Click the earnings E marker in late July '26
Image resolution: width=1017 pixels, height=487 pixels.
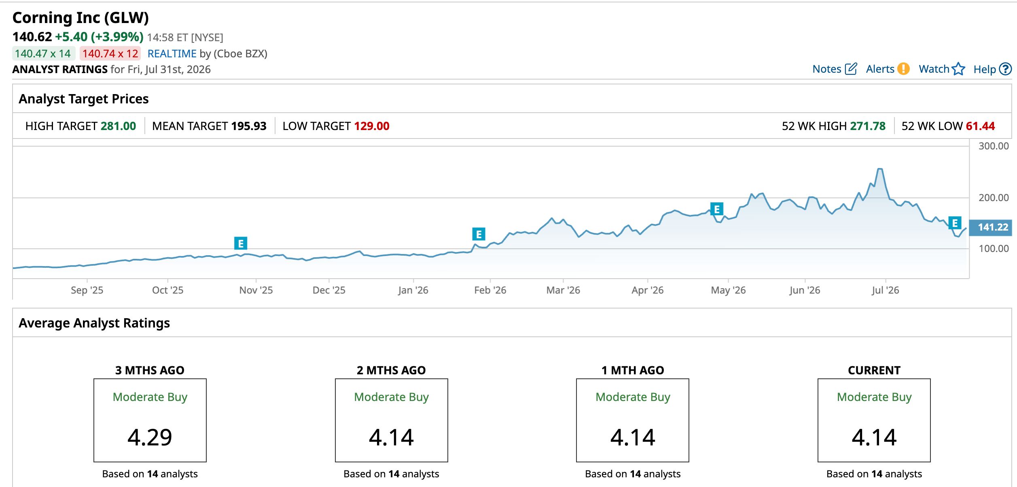(x=955, y=223)
